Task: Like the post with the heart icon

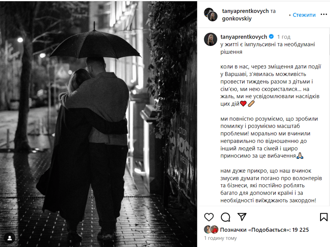Action: point(209,217)
